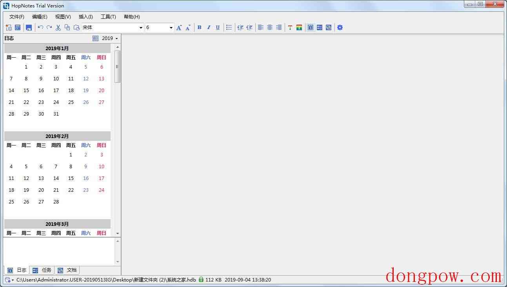Toggle underline formatting
This screenshot has height=287, width=507.
(x=218, y=27)
